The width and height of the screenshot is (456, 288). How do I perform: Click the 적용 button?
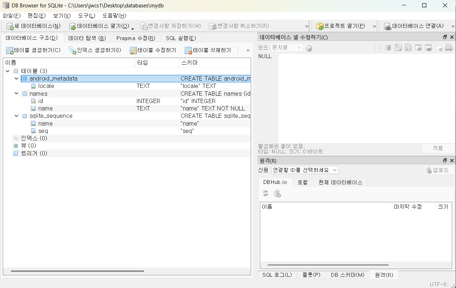(438, 148)
